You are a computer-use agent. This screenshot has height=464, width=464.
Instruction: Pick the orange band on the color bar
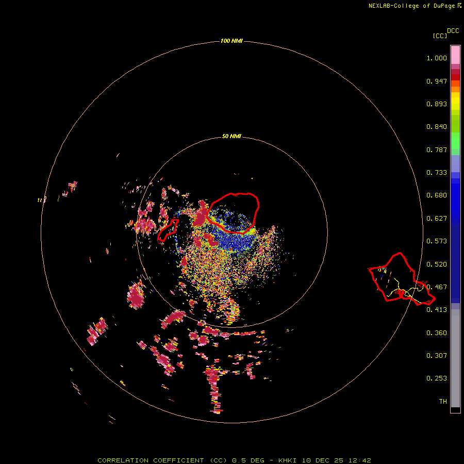tap(455, 89)
